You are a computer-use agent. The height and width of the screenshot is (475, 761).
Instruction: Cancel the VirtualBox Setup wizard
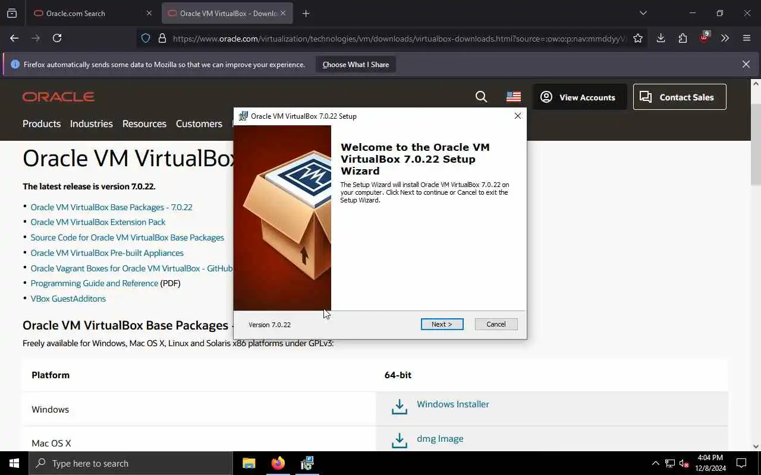496,324
